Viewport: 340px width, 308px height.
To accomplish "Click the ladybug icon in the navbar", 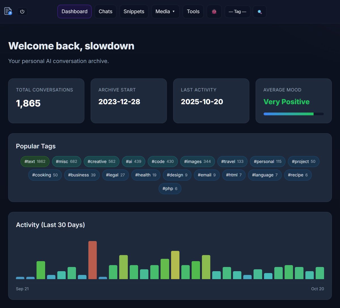I will click(x=214, y=11).
